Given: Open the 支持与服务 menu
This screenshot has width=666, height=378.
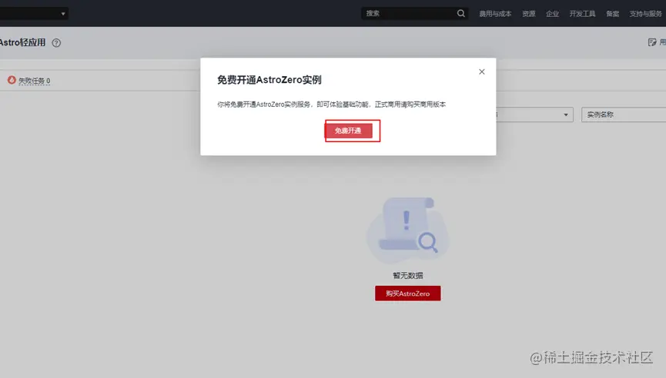Looking at the screenshot, I should point(646,14).
